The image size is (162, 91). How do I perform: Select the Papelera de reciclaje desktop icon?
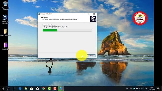[5, 6]
